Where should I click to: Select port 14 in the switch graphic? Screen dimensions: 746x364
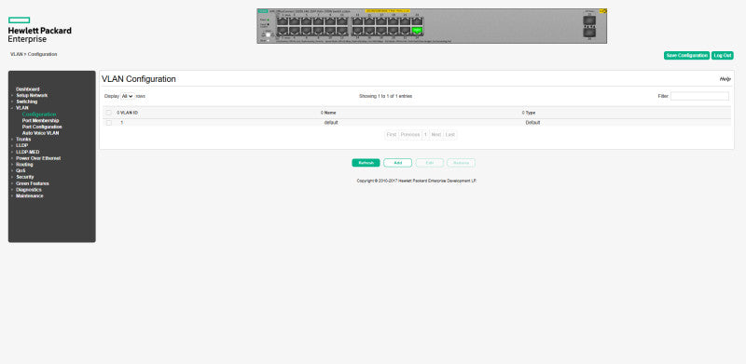(x=357, y=31)
